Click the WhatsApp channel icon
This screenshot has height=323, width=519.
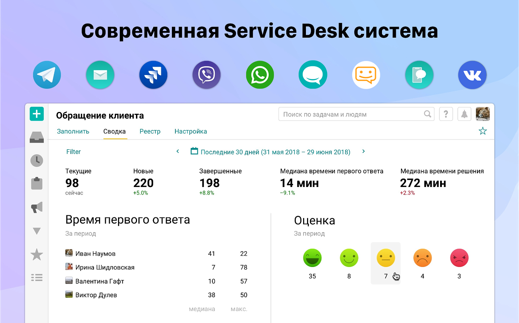point(260,75)
